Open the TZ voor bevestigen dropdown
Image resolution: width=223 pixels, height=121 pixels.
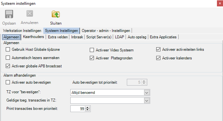(x=147, y=93)
